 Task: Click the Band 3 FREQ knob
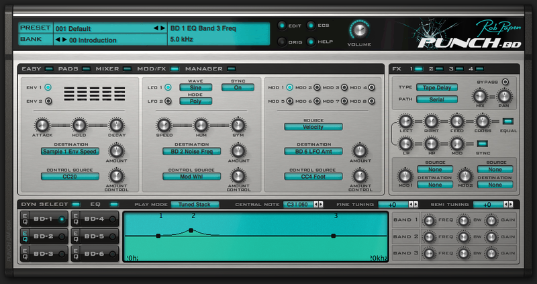[x=429, y=254]
